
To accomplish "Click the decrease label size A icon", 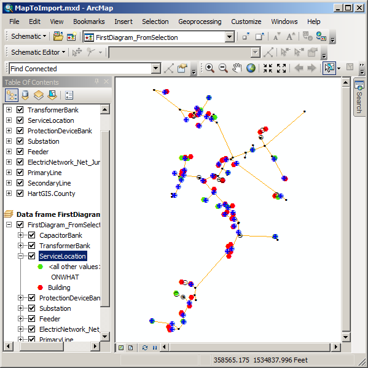I will pos(276,37).
